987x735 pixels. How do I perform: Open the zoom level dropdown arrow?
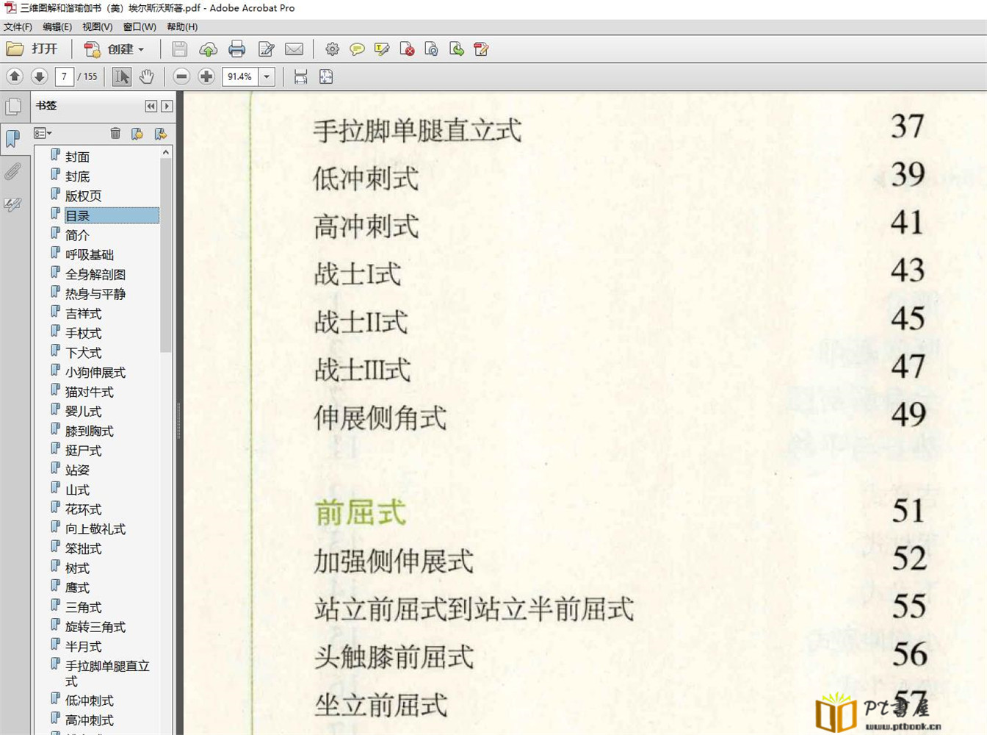tap(267, 76)
